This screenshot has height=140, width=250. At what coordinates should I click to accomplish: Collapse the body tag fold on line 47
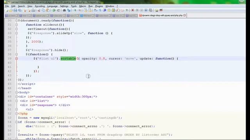click(x=16, y=93)
